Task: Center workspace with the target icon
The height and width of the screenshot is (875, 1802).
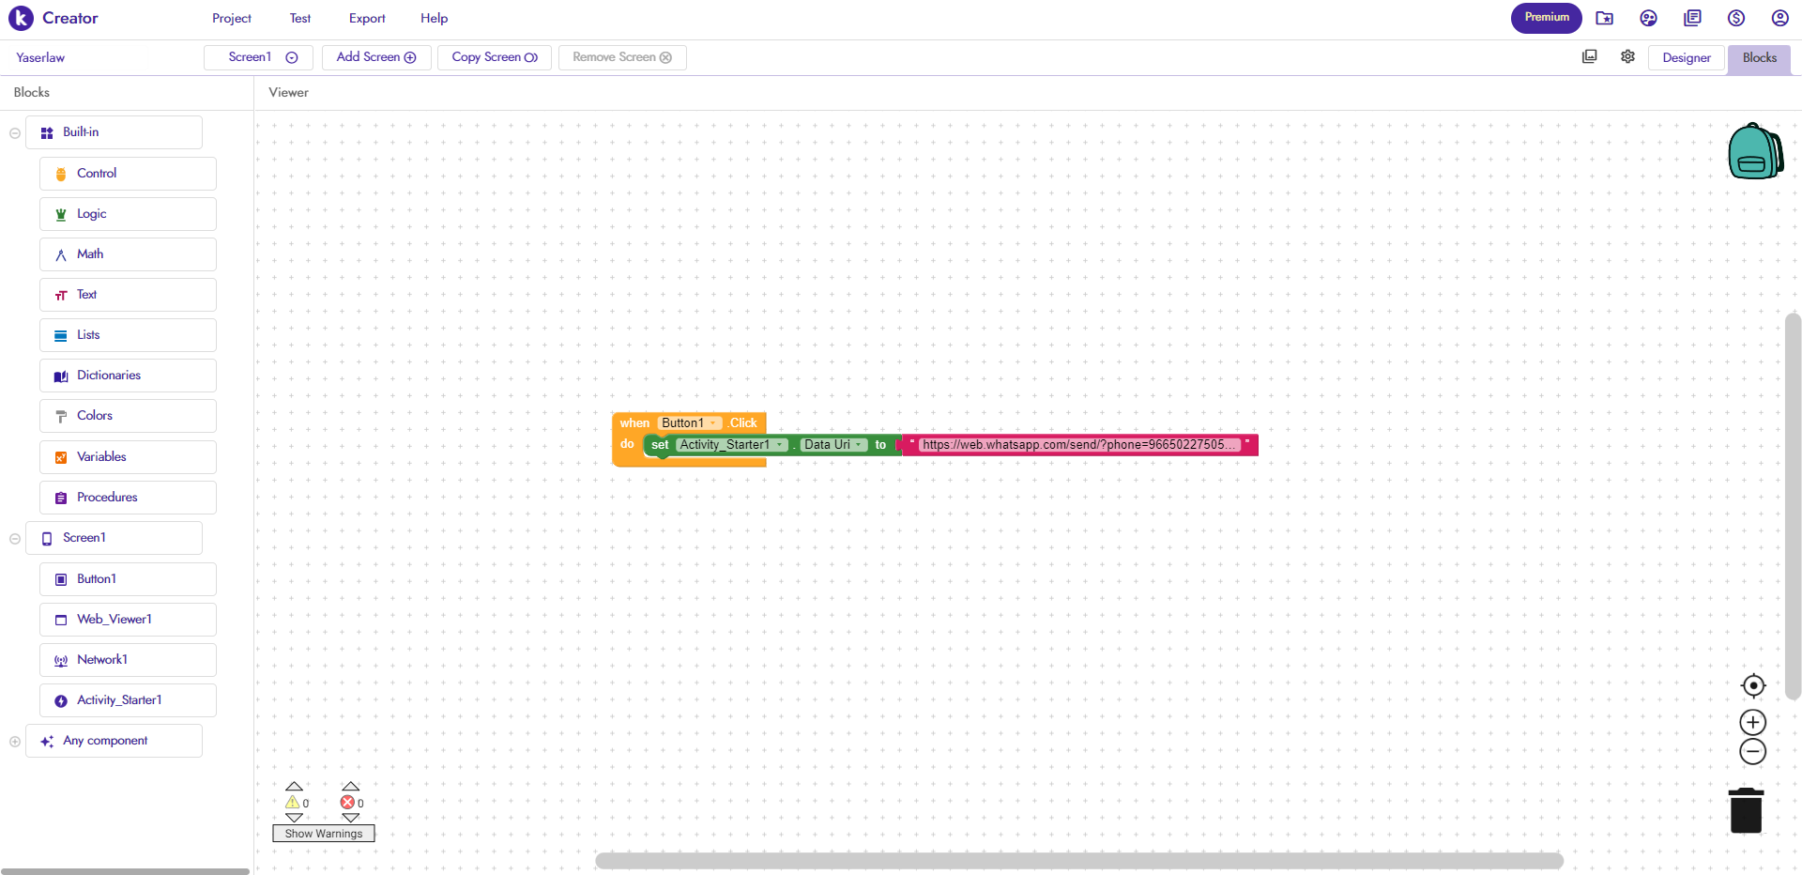Action: (1752, 685)
